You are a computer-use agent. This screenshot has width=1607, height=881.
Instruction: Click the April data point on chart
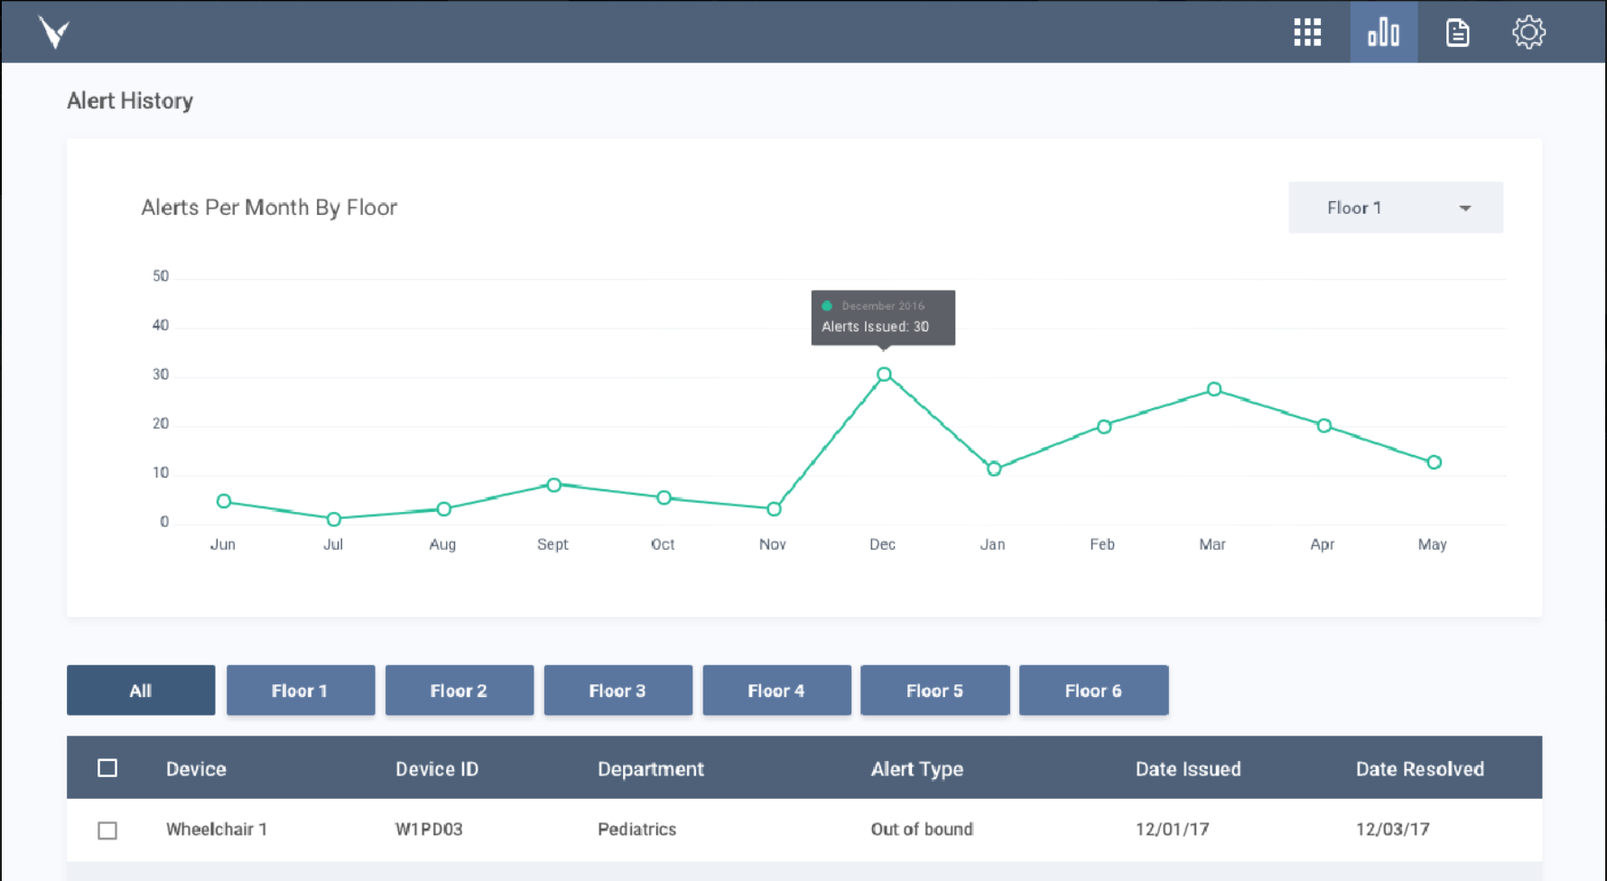pyautogui.click(x=1324, y=425)
